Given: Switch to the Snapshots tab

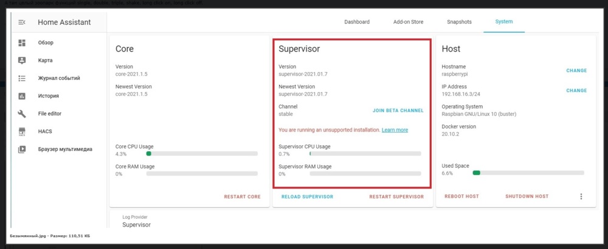Looking at the screenshot, I should [459, 22].
